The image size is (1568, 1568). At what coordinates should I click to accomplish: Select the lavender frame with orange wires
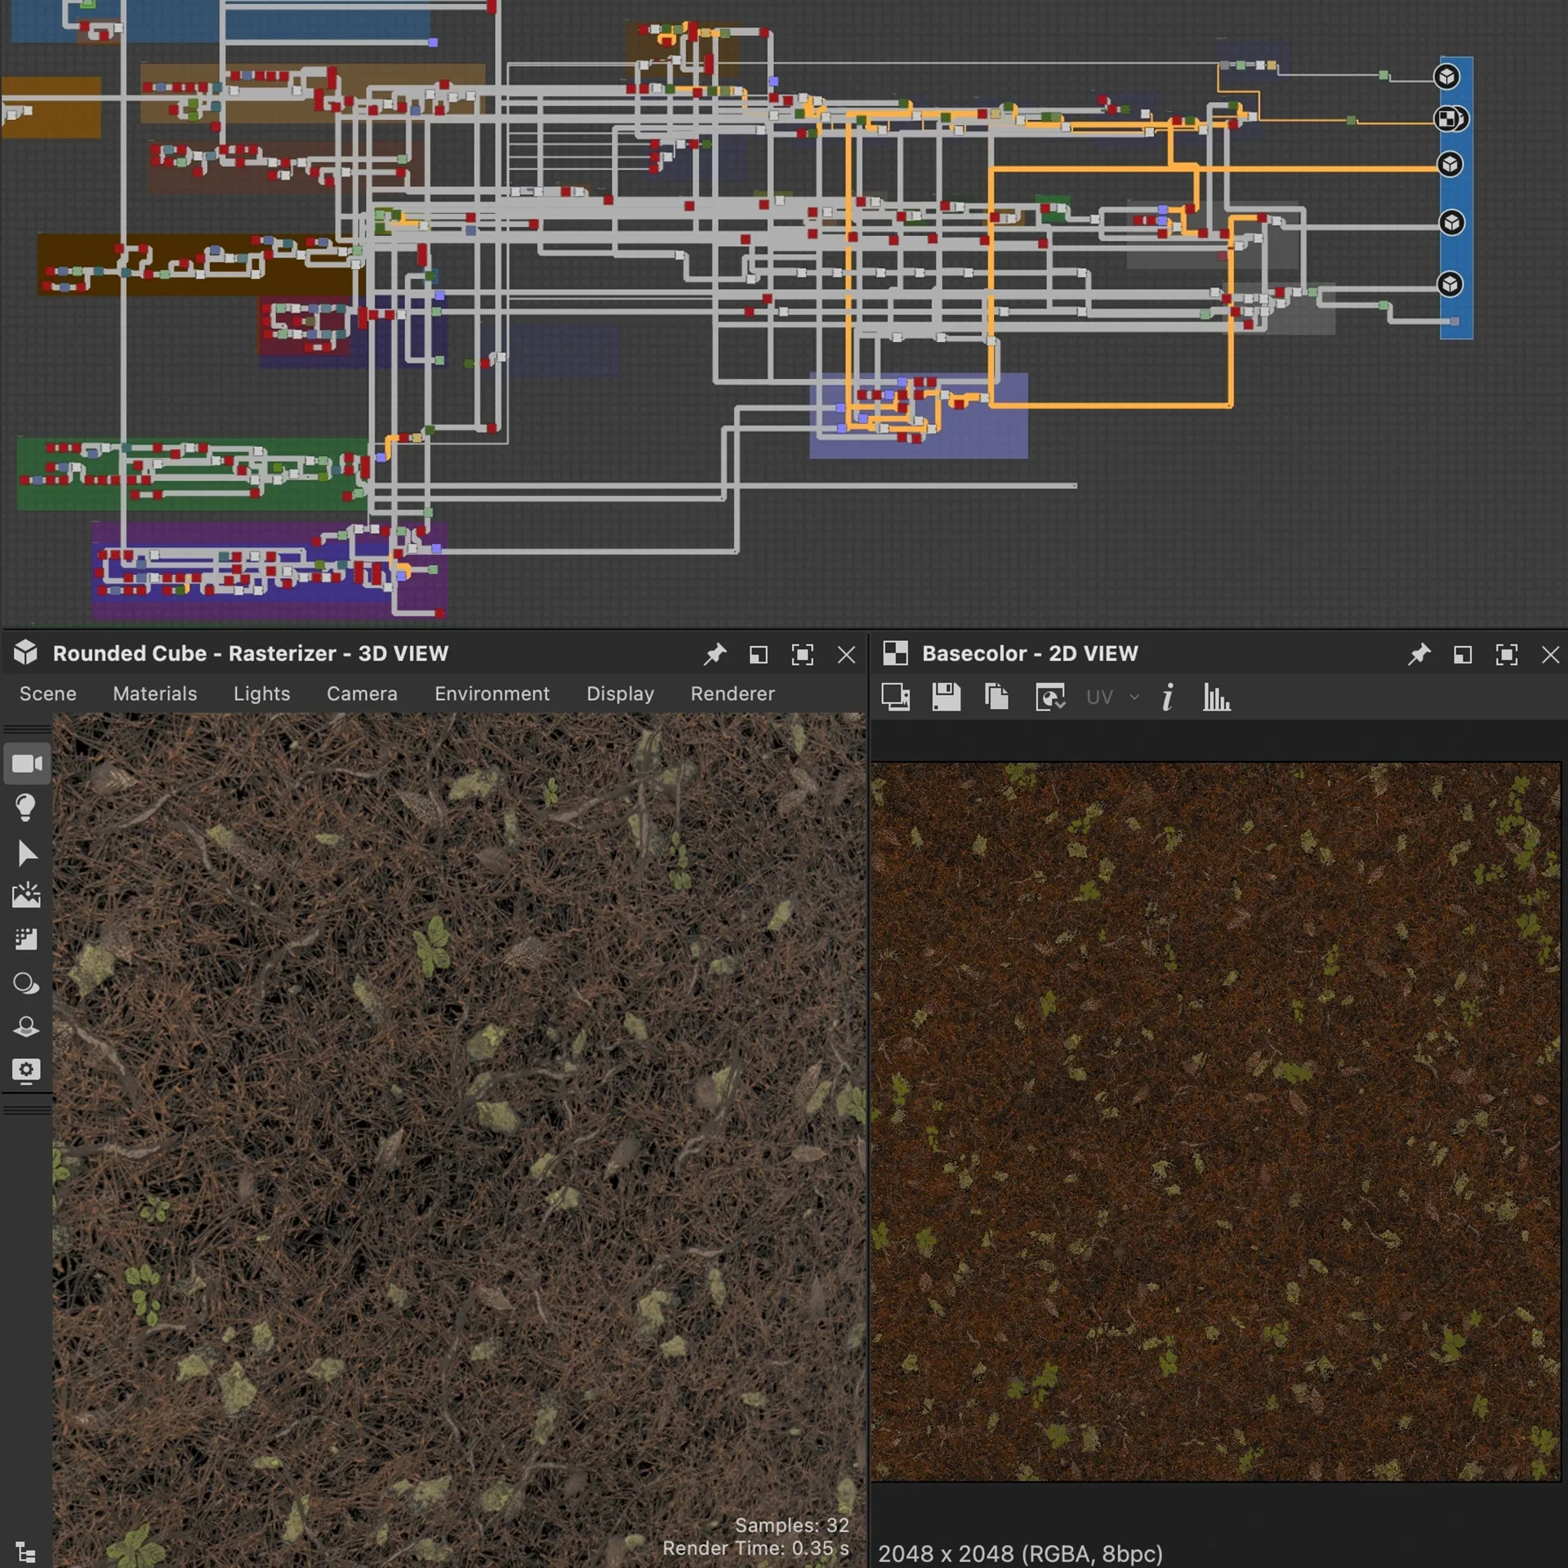click(x=919, y=416)
